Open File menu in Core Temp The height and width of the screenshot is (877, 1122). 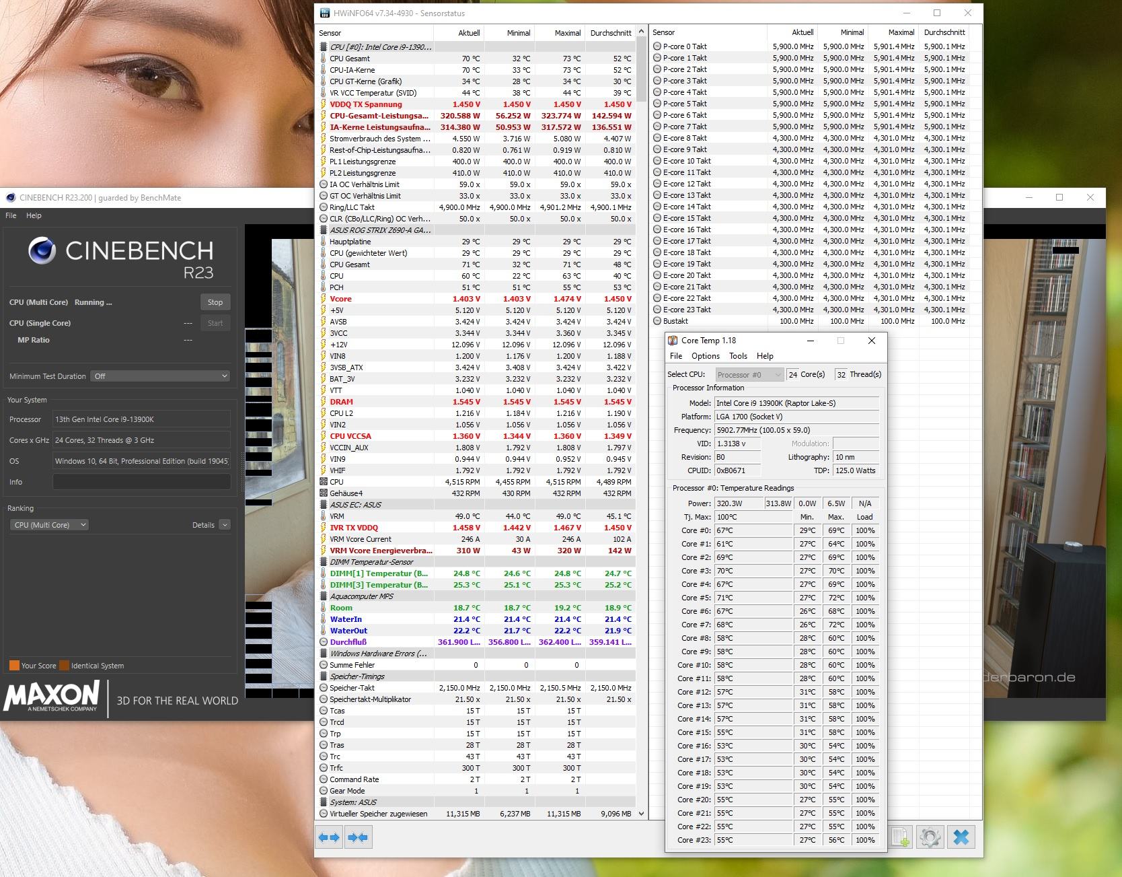[676, 356]
